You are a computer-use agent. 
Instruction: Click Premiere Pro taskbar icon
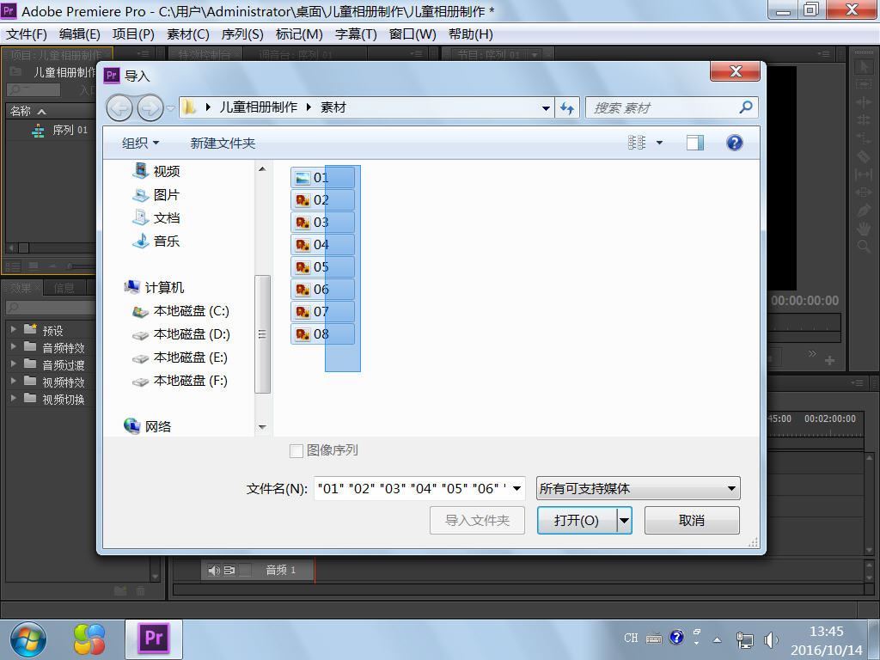coord(154,639)
